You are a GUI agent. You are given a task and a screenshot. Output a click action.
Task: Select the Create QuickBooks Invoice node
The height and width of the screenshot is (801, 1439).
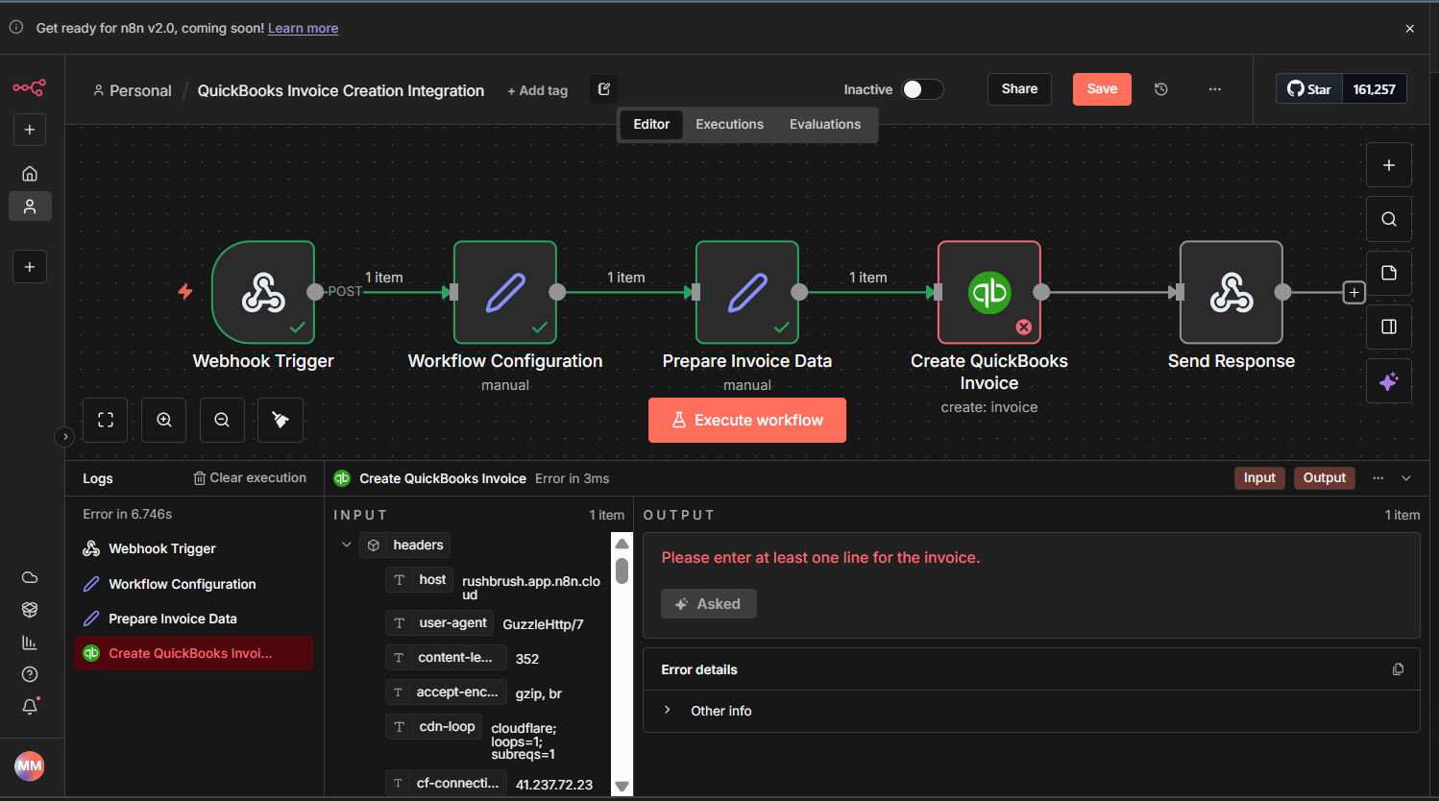point(988,292)
